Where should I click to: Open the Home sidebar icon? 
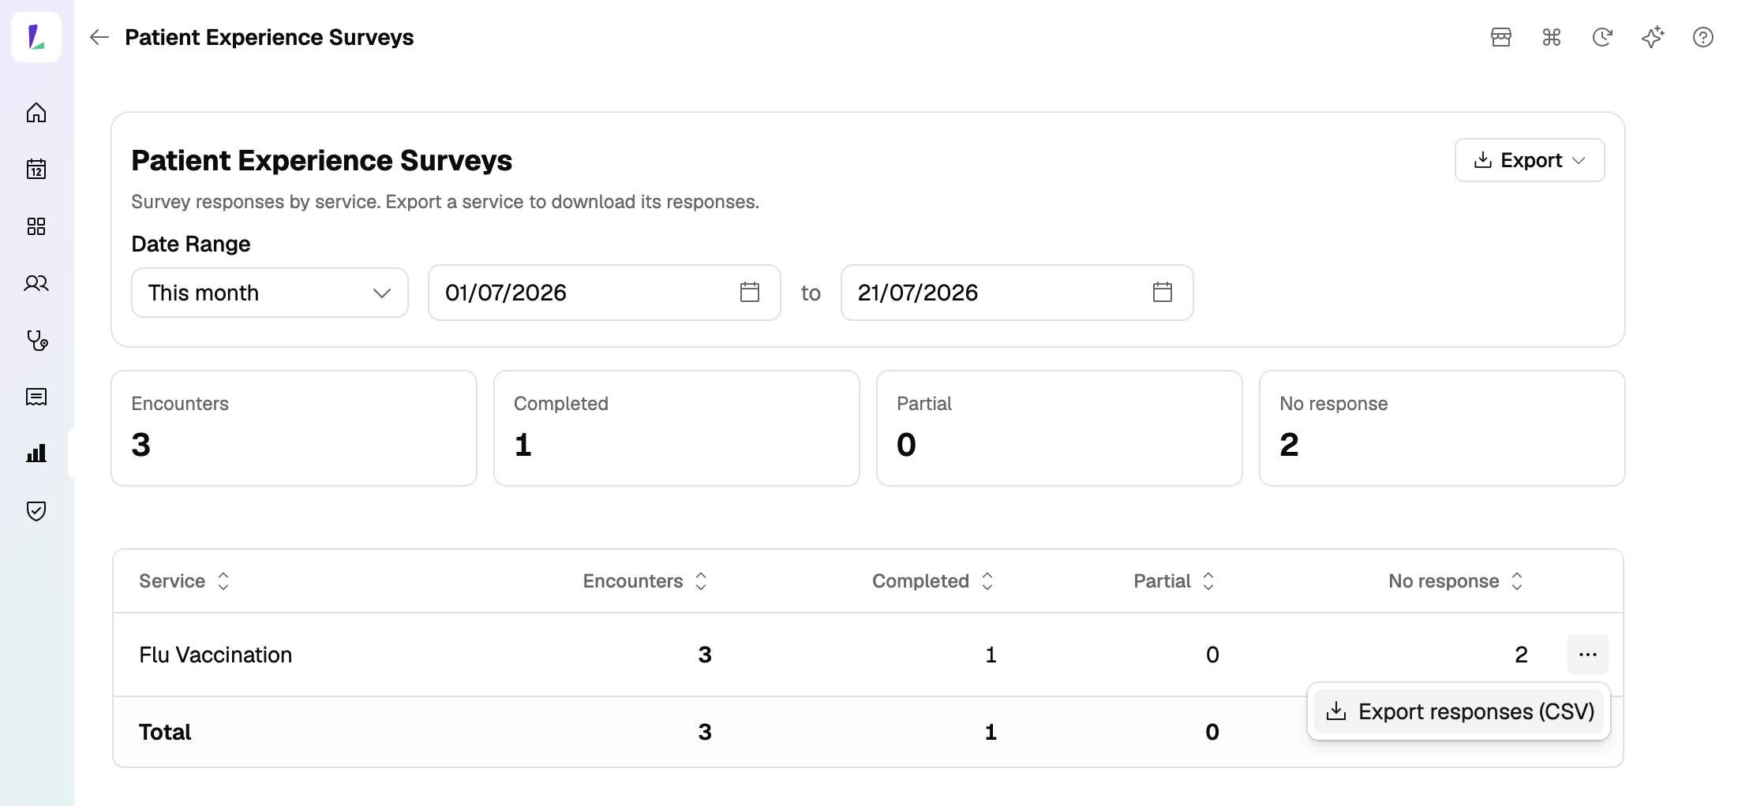[x=36, y=113]
